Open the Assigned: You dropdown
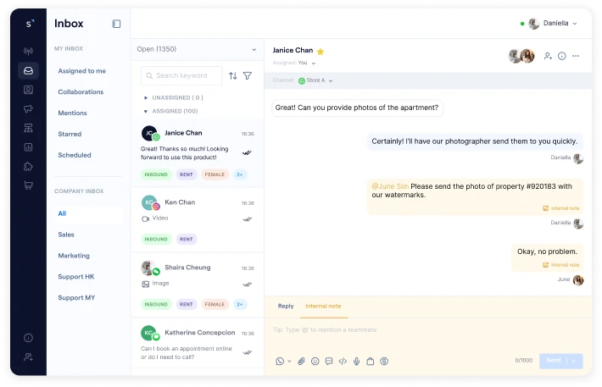The height and width of the screenshot is (387, 602). pos(294,63)
